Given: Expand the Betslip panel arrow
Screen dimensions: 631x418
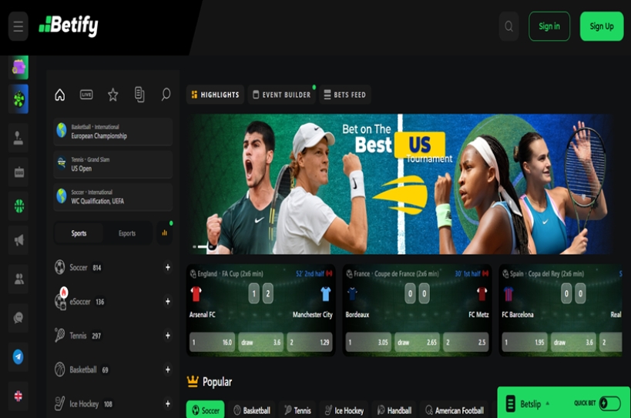Looking at the screenshot, I should coord(547,403).
